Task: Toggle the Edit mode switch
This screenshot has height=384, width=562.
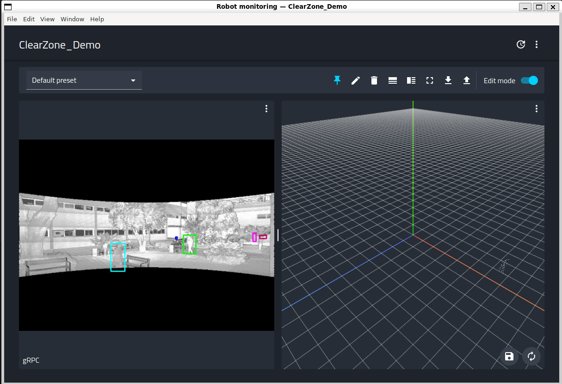Action: point(529,80)
